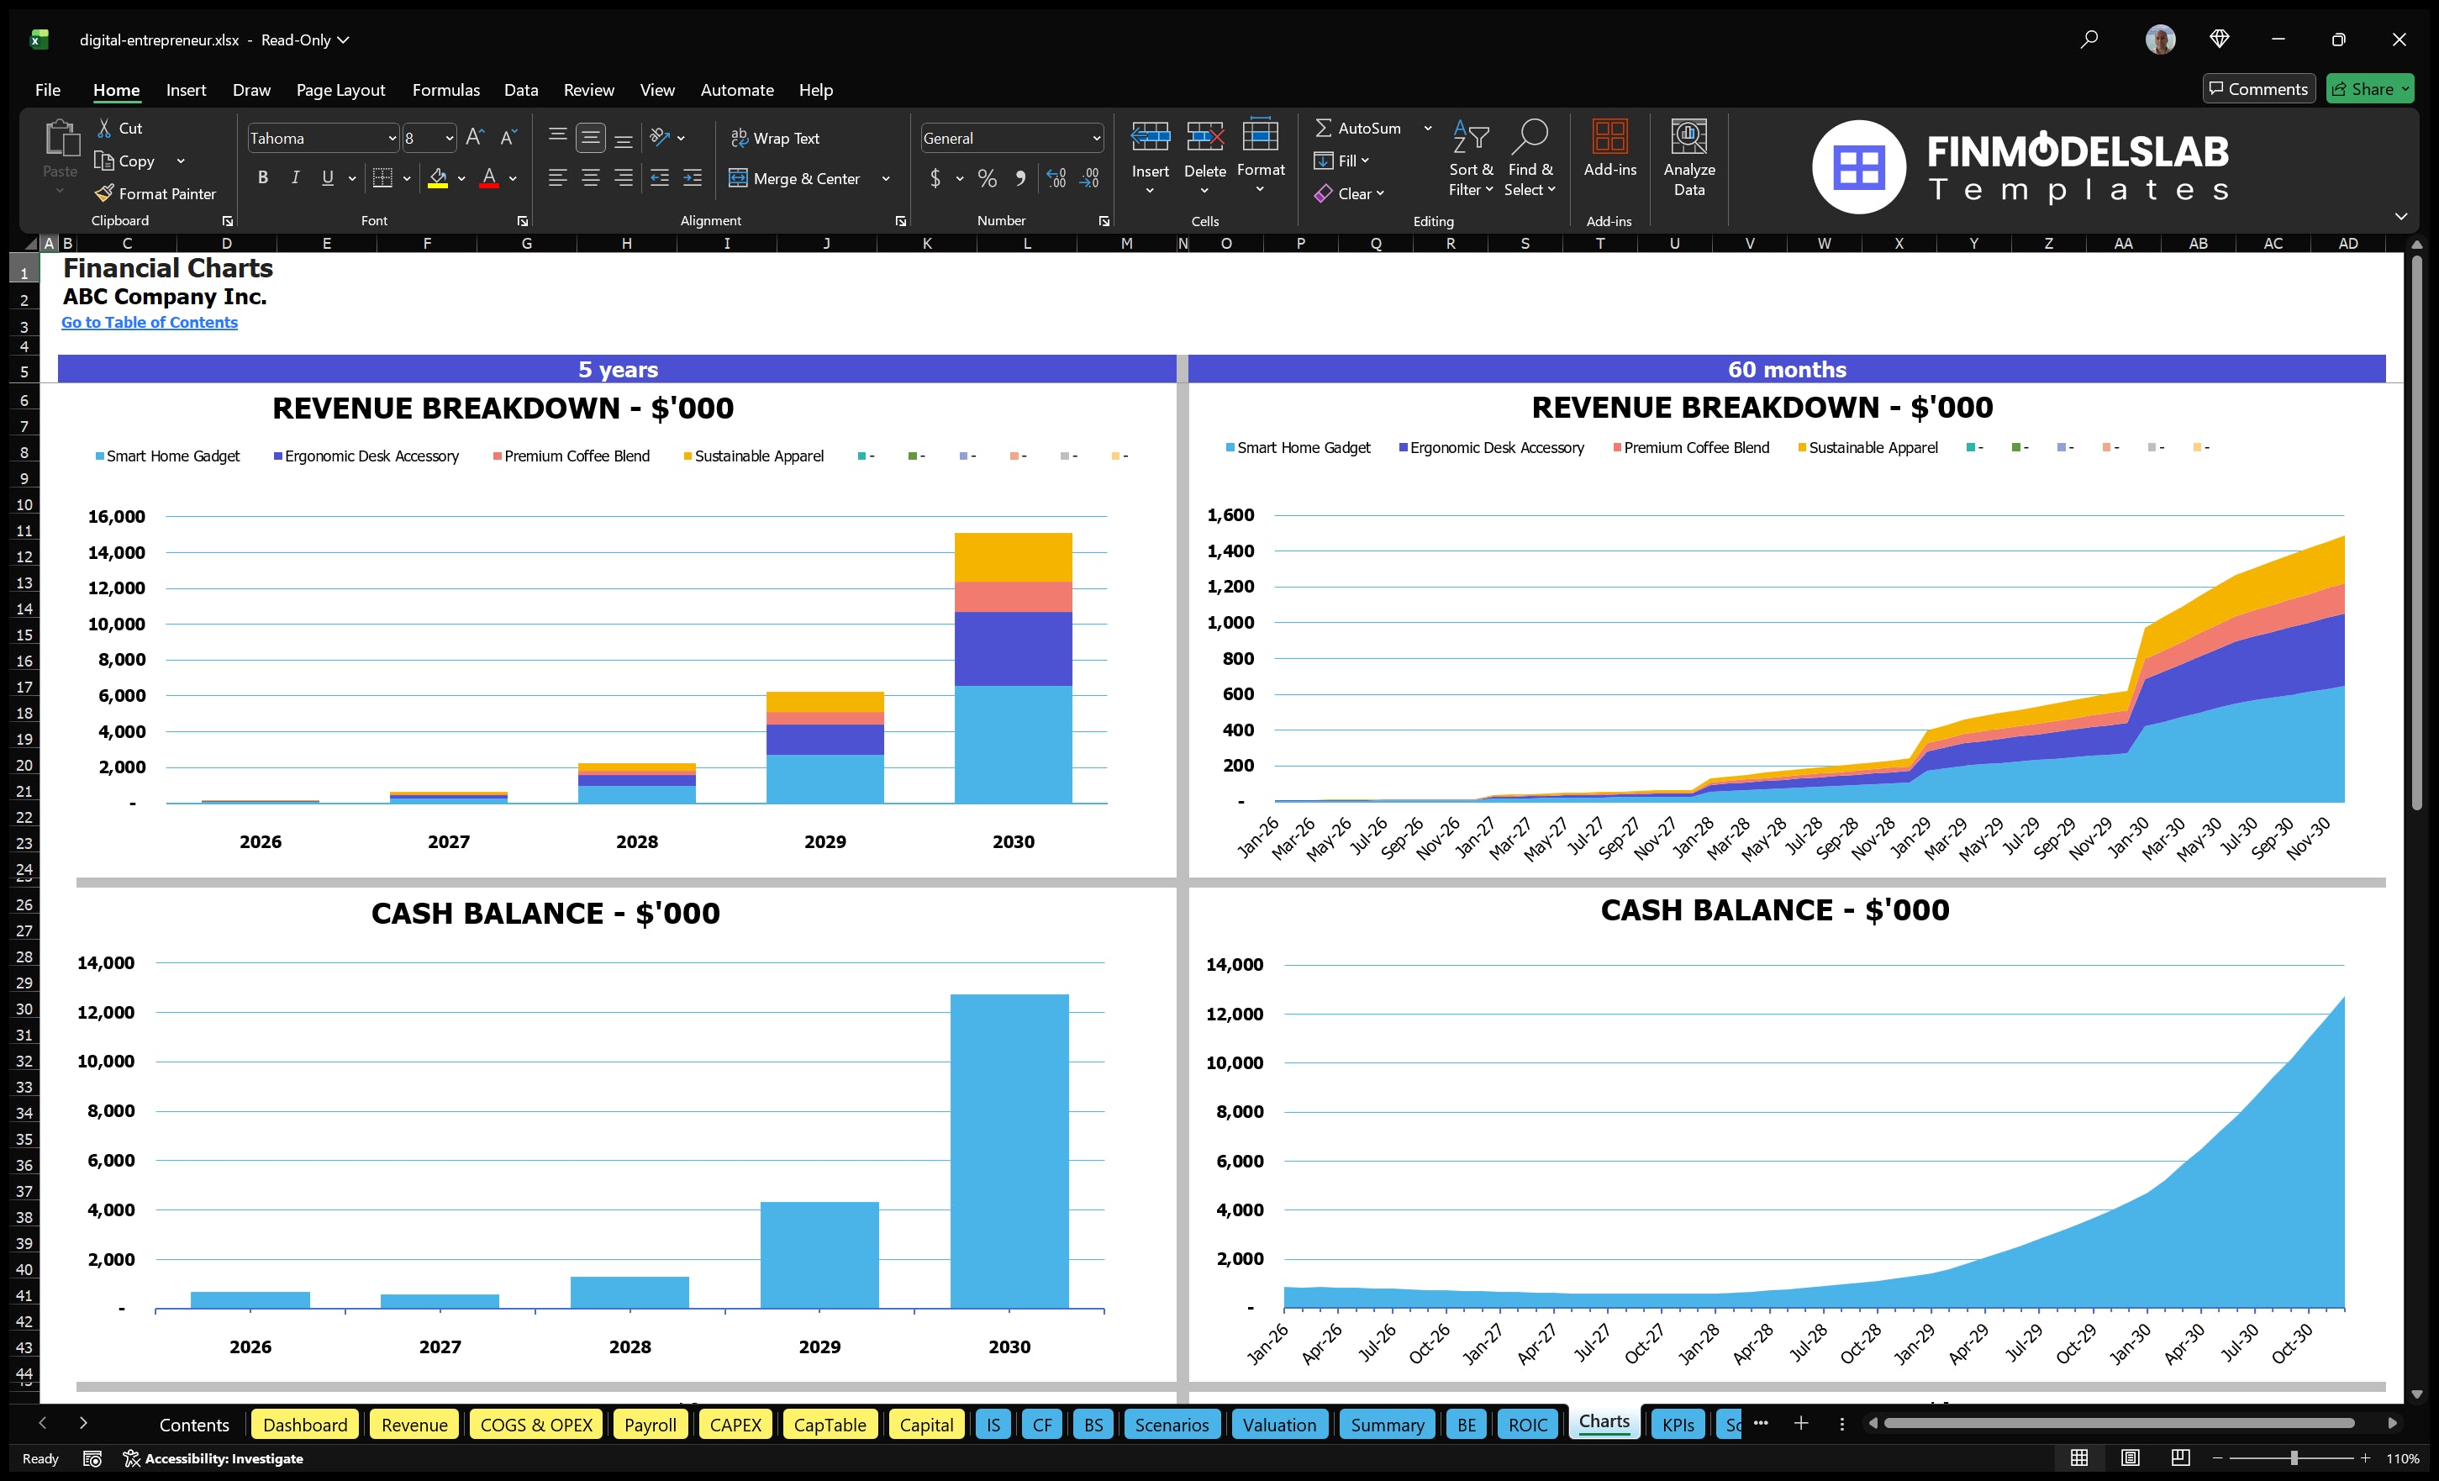Viewport: 2439px width, 1481px height.
Task: Select the Format Painter tool
Action: (x=155, y=193)
